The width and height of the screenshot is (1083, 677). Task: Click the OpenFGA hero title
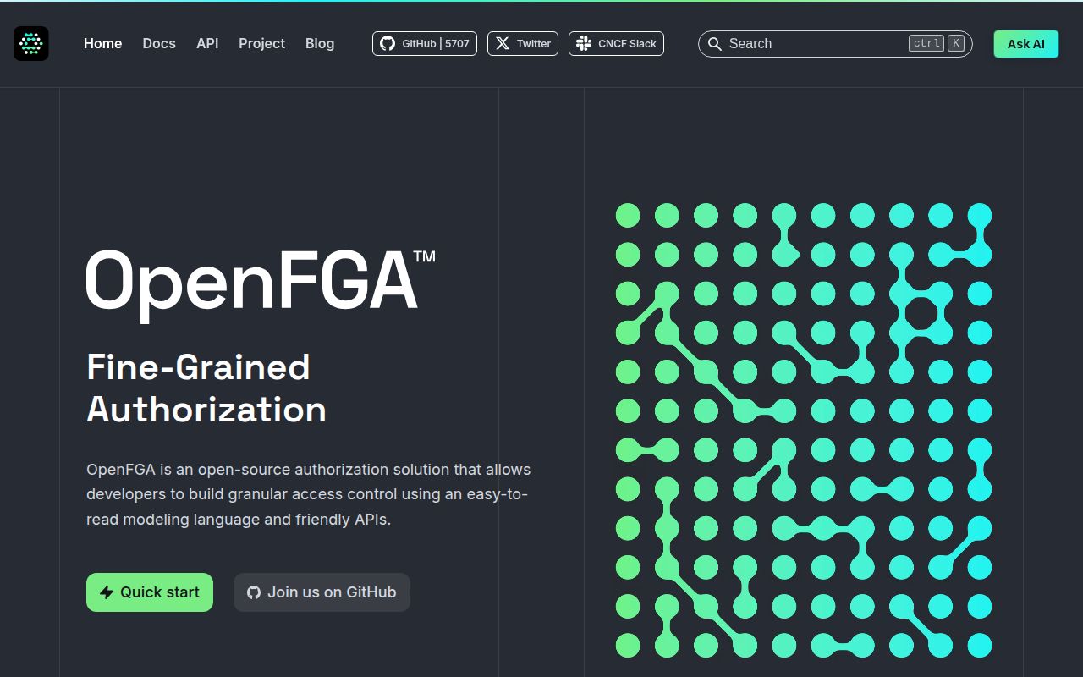pyautogui.click(x=261, y=285)
